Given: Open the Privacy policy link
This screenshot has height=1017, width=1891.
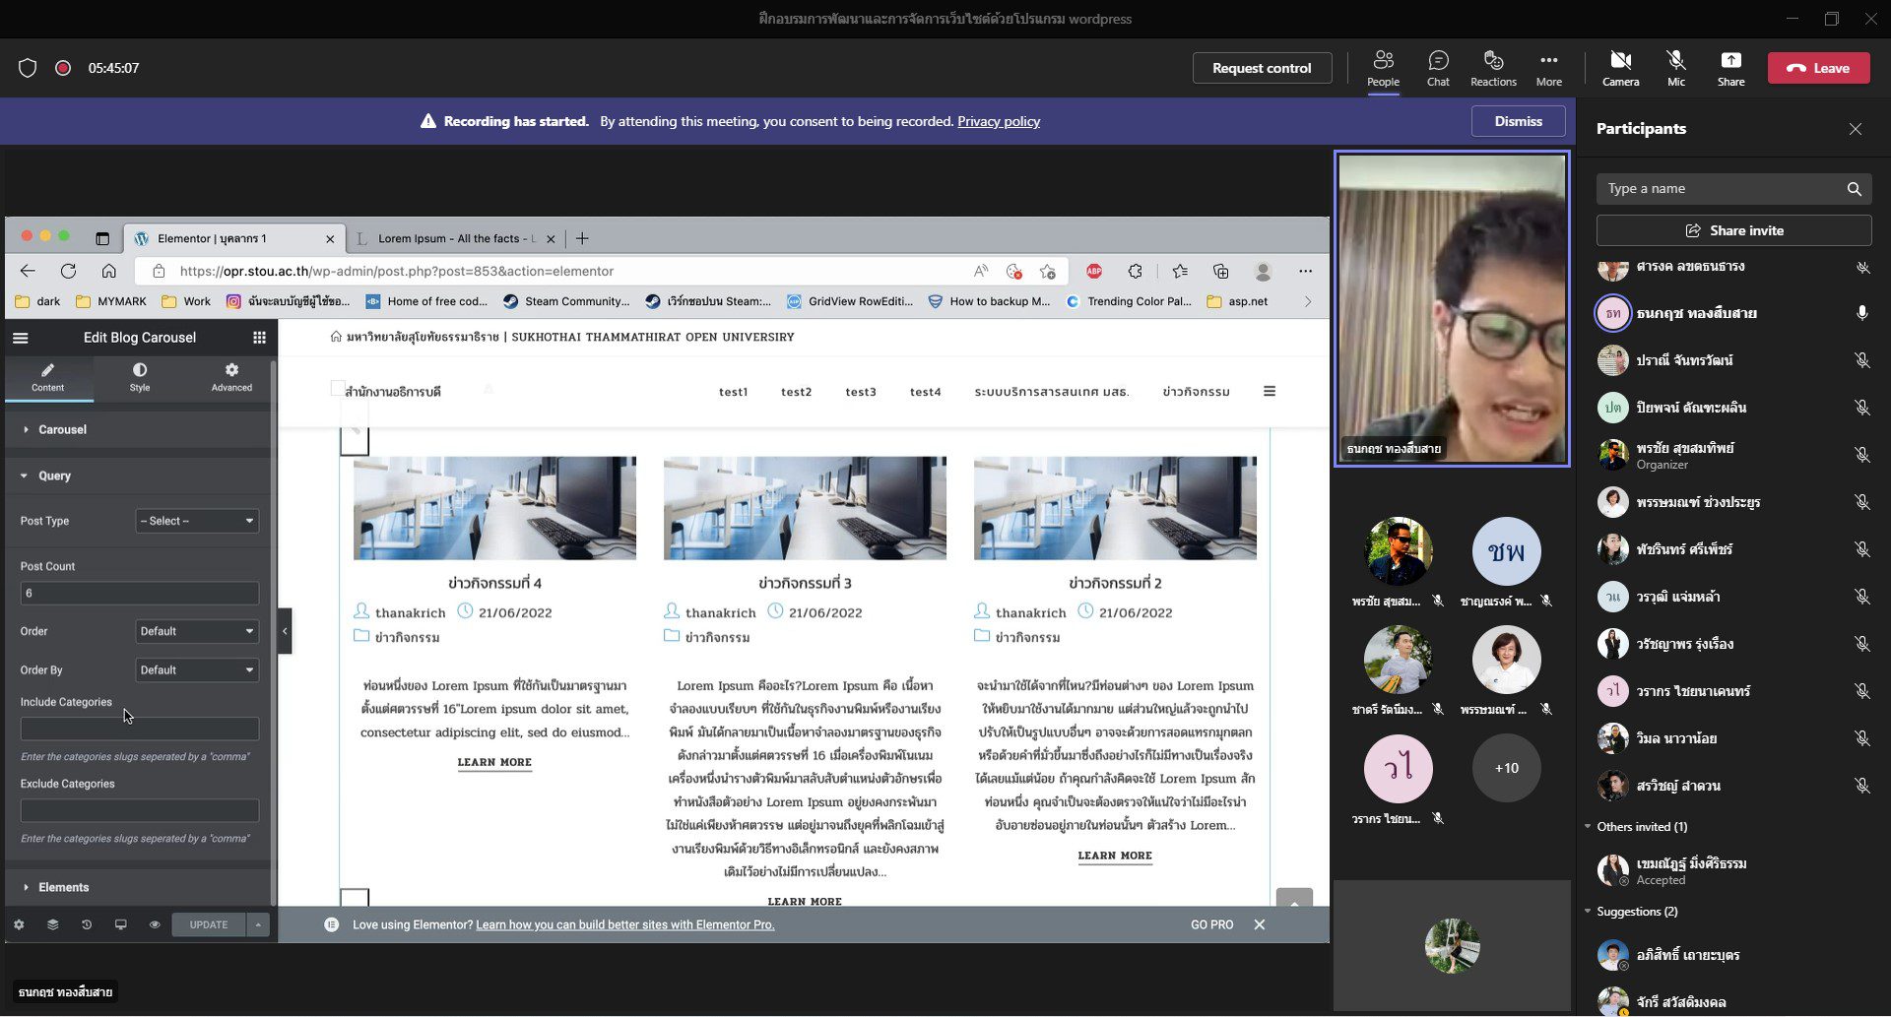Looking at the screenshot, I should pyautogui.click(x=998, y=121).
